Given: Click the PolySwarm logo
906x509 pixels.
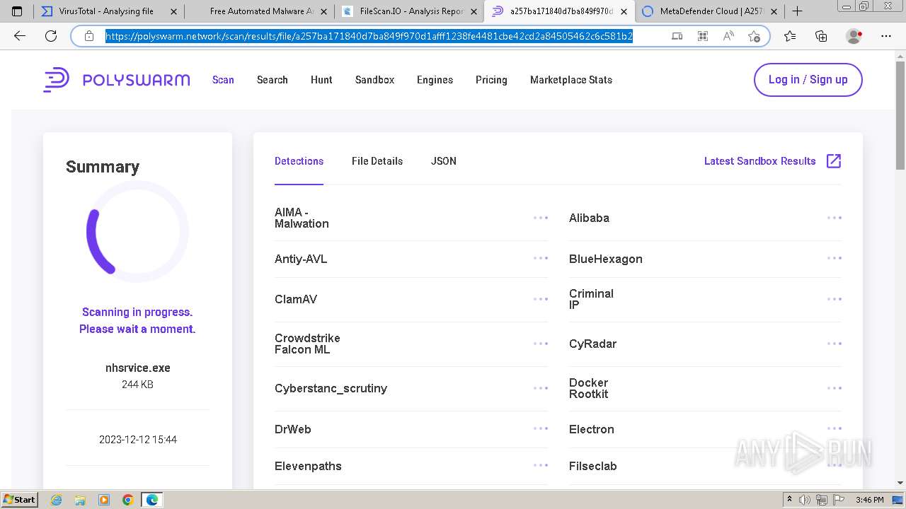Looking at the screenshot, I should coord(117,80).
